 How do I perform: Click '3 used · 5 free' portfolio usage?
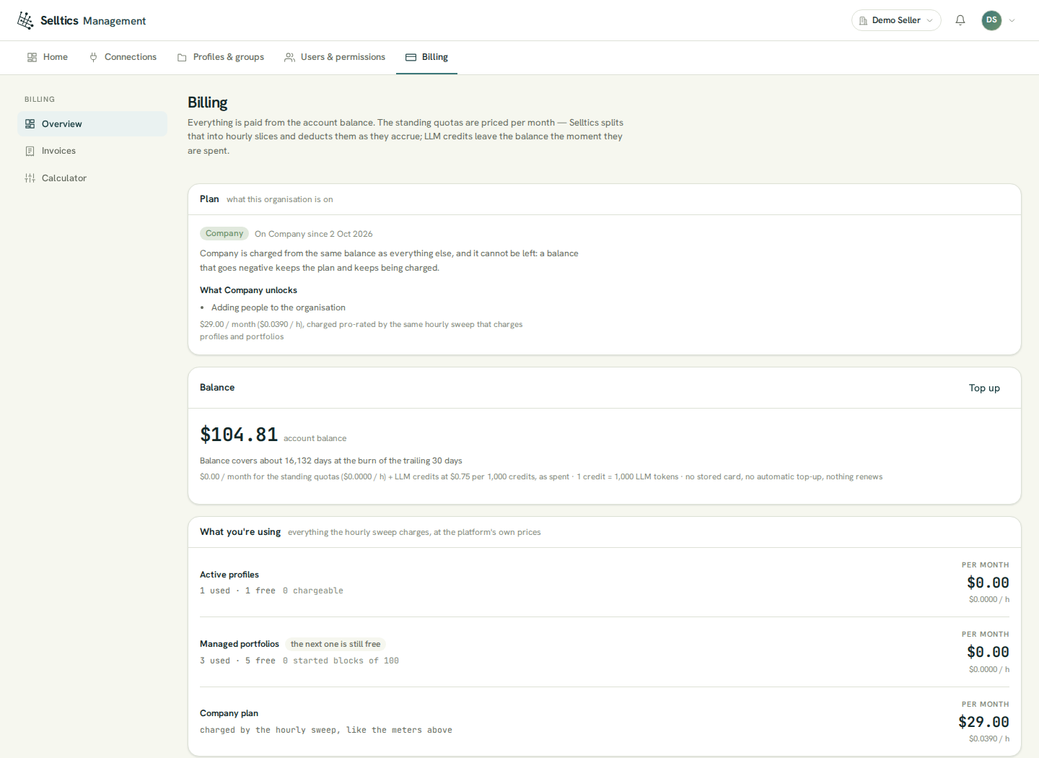point(237,661)
